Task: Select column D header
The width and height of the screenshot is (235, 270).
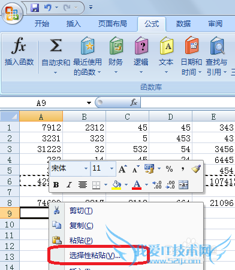Action: click(x=170, y=116)
